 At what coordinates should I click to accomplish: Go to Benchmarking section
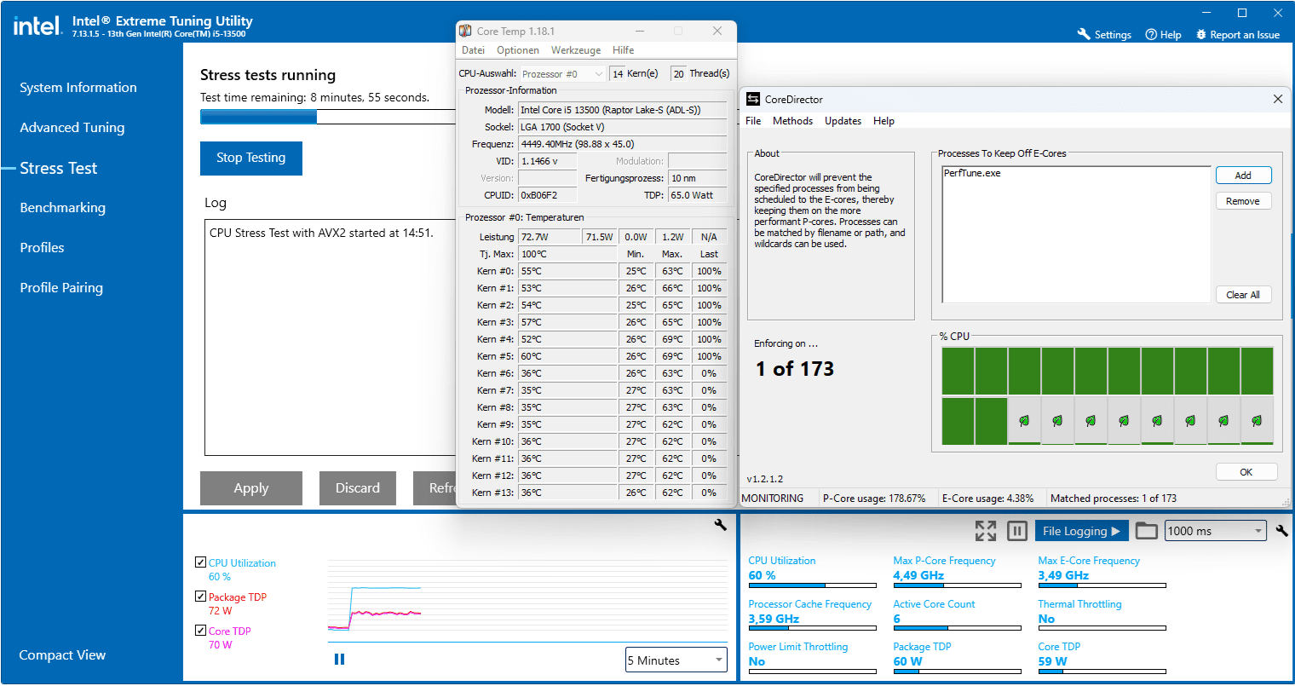[x=63, y=208]
